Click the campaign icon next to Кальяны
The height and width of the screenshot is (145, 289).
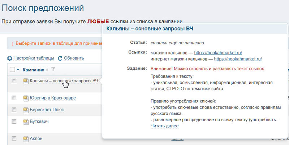pyautogui.click(x=26, y=81)
